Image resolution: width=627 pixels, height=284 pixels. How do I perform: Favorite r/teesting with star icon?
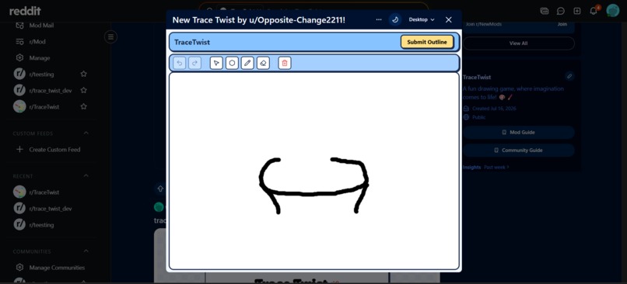tap(83, 74)
